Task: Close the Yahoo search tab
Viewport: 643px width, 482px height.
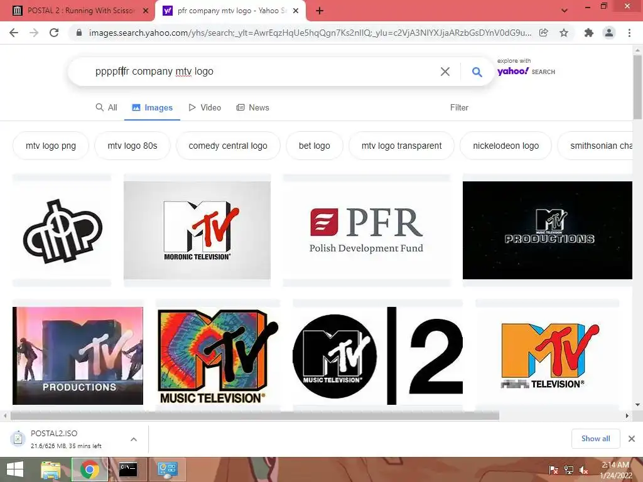Action: pos(296,11)
